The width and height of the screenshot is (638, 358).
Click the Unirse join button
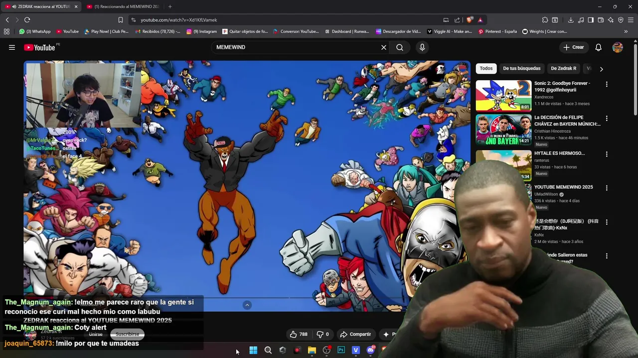[x=96, y=334]
